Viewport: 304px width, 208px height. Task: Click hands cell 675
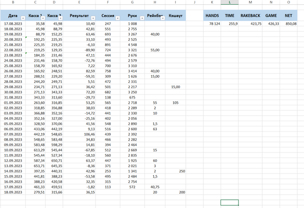(132, 98)
